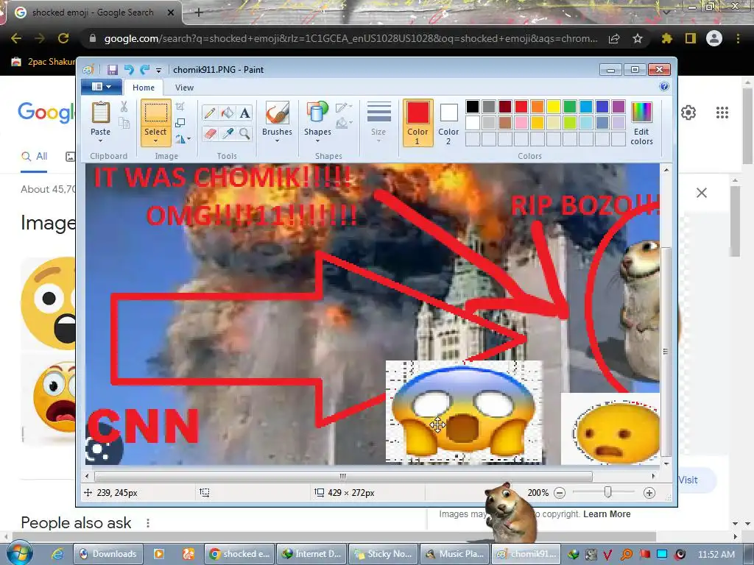Open Sticky Notes taskbar button
This screenshot has height=565, width=754.
point(382,554)
